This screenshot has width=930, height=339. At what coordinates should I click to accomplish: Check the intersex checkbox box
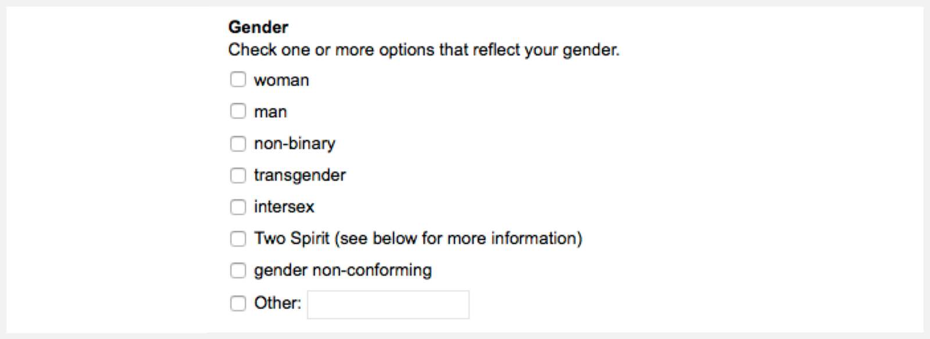pos(238,207)
